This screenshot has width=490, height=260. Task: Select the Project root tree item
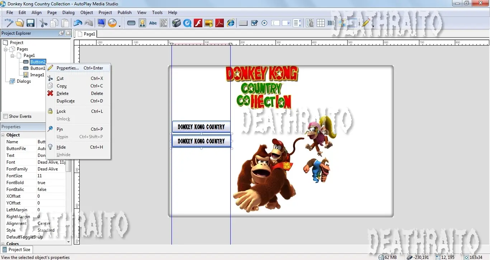point(17,43)
